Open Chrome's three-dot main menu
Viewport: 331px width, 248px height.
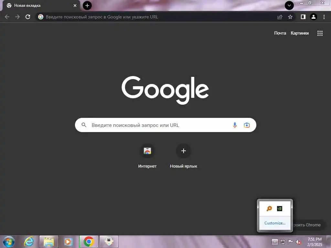(324, 17)
